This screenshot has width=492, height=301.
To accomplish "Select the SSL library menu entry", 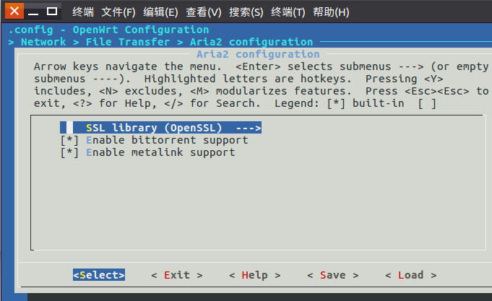I will [160, 128].
